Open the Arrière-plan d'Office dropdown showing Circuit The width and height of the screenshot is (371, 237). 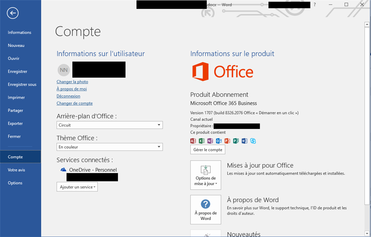click(x=109, y=125)
